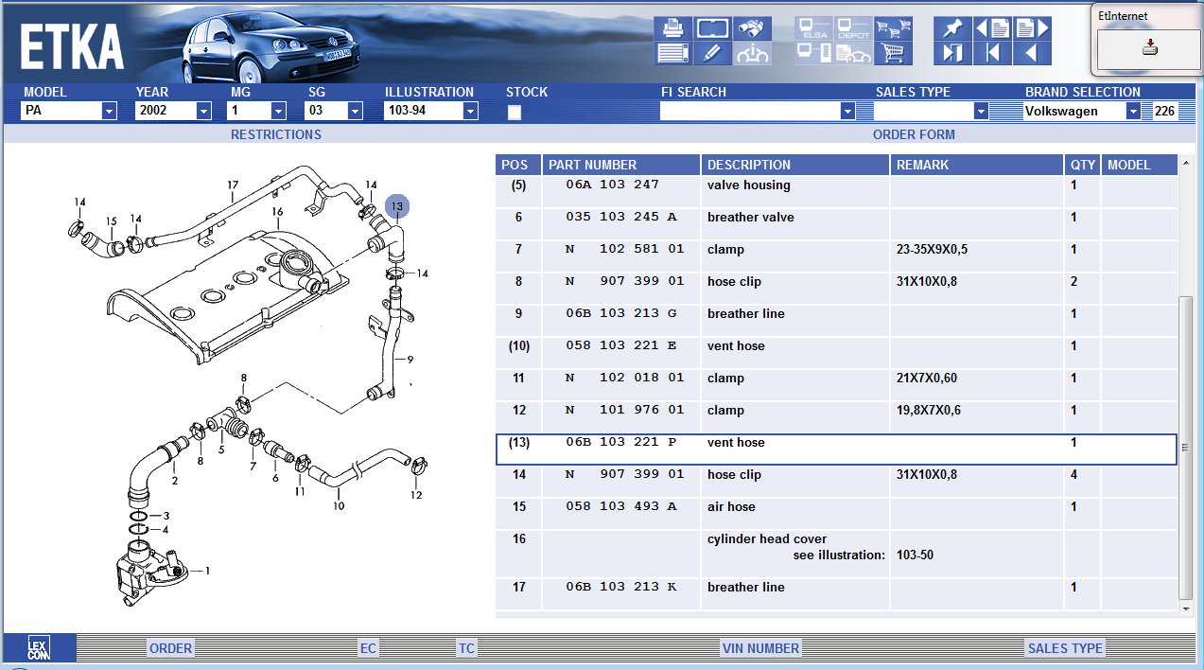Open the single shopping cart icon
The image size is (1204, 670).
click(893, 53)
